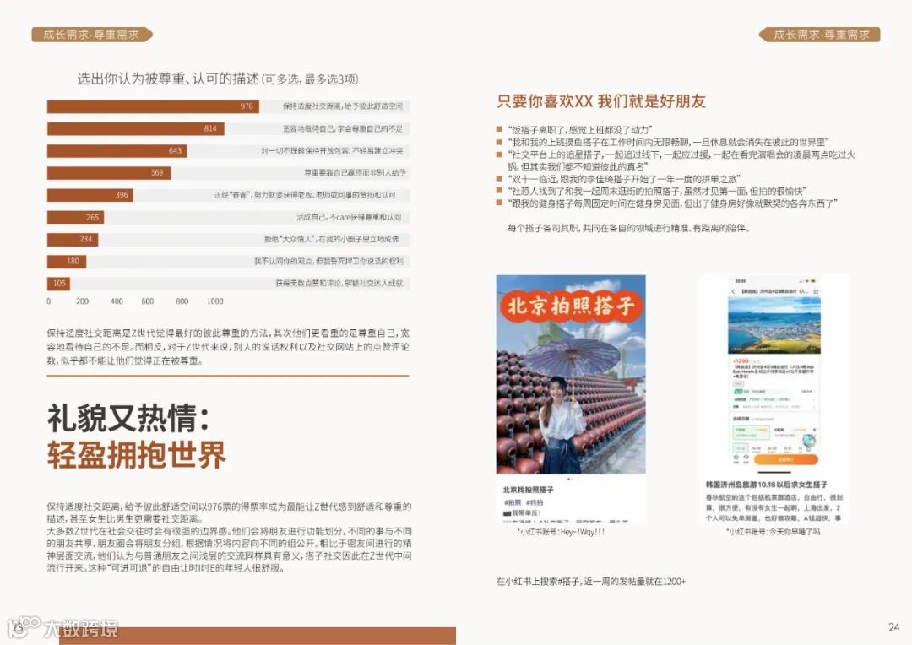This screenshot has height=645, width=912.
Task: Click the bar labeled 265
Action: 76,217
